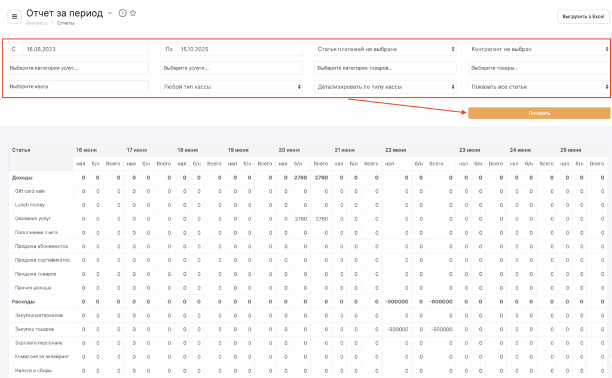Click the favorite star icon

coord(133,13)
